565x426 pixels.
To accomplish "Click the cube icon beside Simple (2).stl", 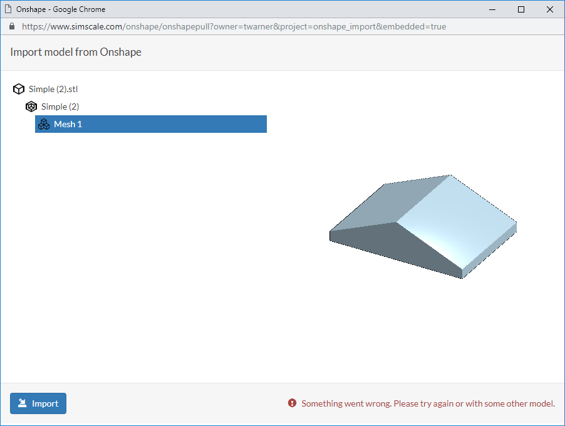I will (19, 89).
